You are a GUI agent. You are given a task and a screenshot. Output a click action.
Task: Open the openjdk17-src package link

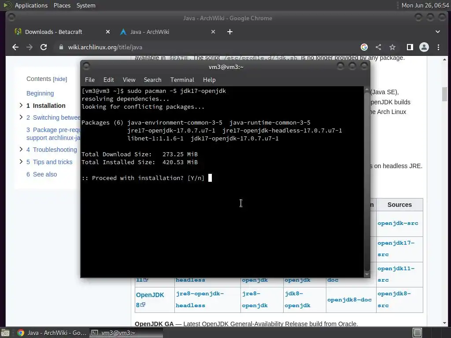coord(396,249)
